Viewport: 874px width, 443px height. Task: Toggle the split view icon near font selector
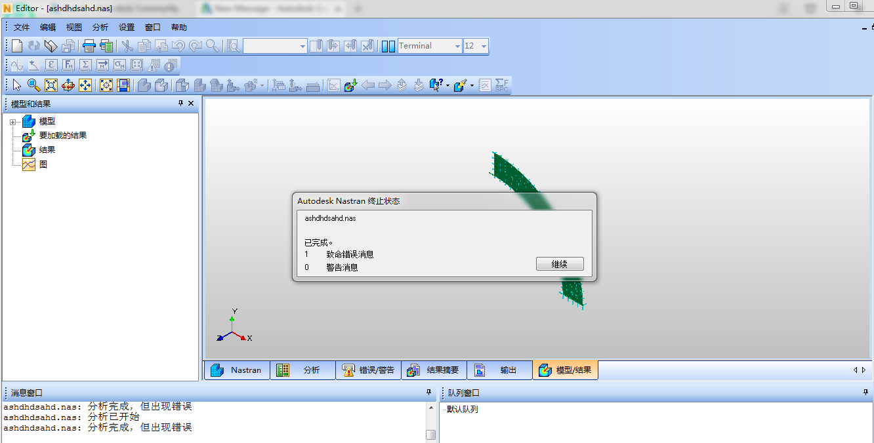pos(387,46)
